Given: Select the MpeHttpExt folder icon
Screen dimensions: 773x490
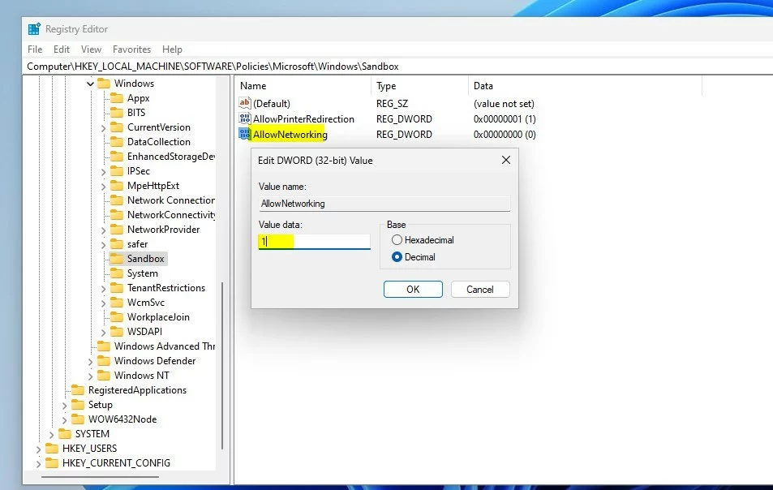Looking at the screenshot, I should pyautogui.click(x=117, y=186).
